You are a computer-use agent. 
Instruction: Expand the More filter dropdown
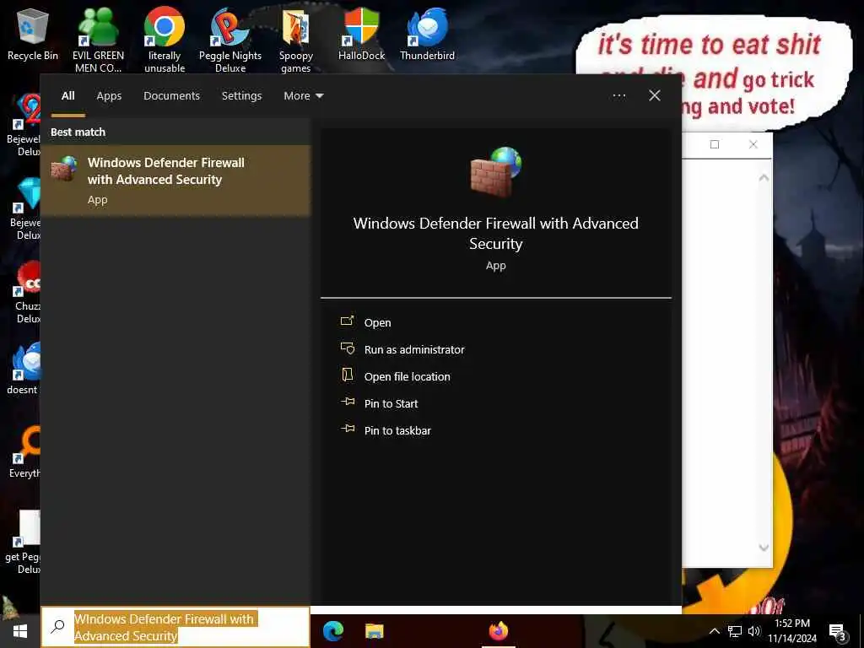(x=304, y=96)
